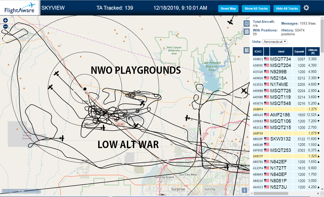This screenshot has height=197, width=324.
Task: Sort table by Squawk column header
Action: (x=299, y=51)
